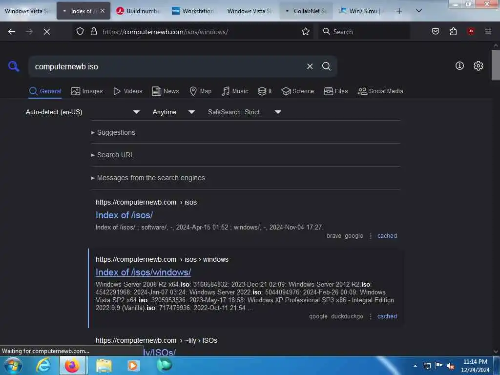Open the about info icon
The height and width of the screenshot is (375, 500).
[459, 66]
